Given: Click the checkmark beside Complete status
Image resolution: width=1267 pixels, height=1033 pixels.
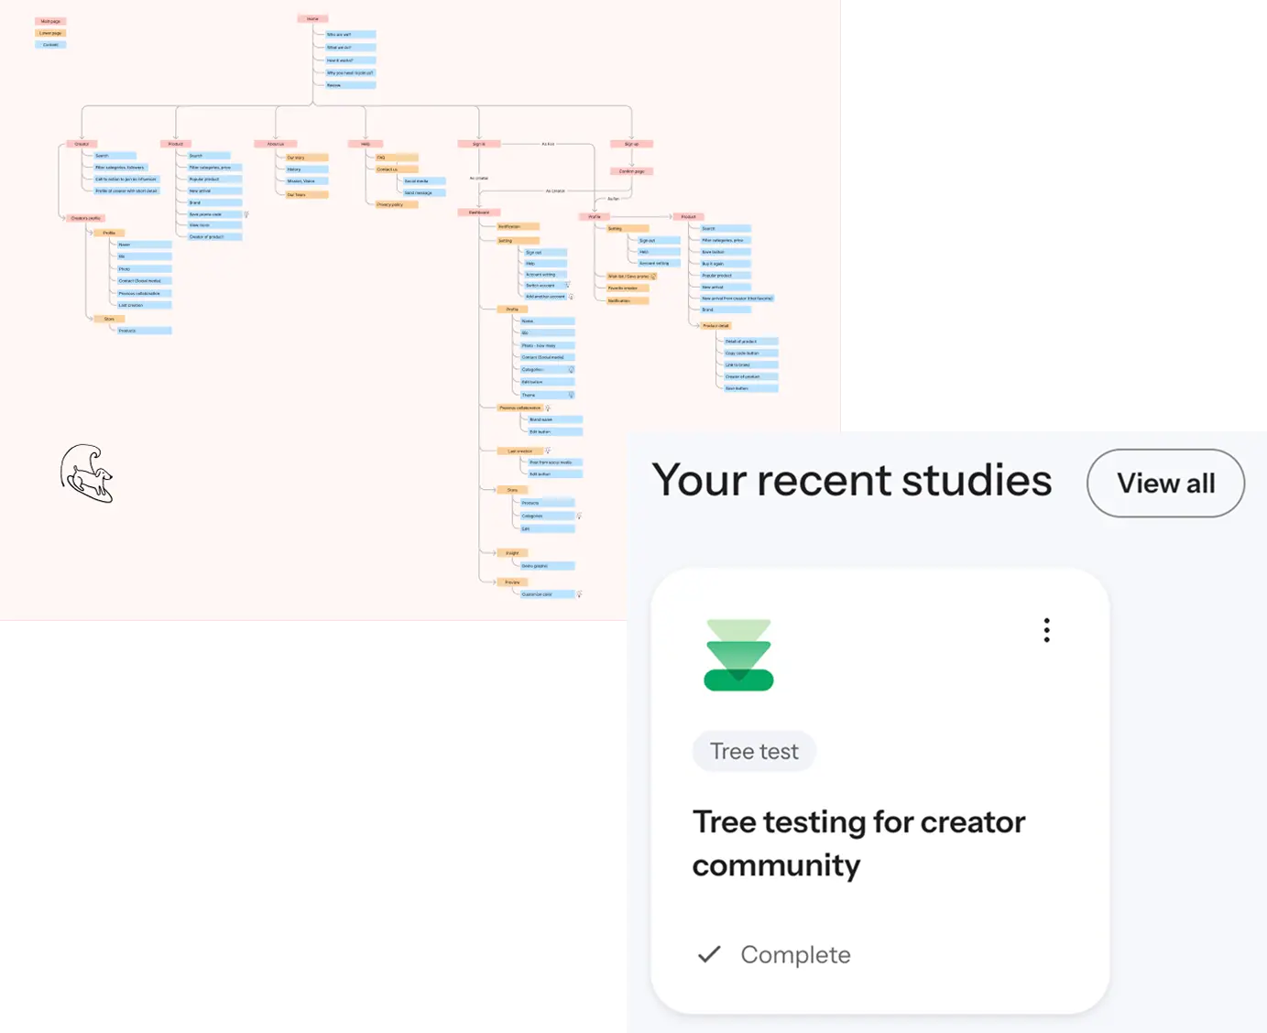Looking at the screenshot, I should [x=707, y=954].
